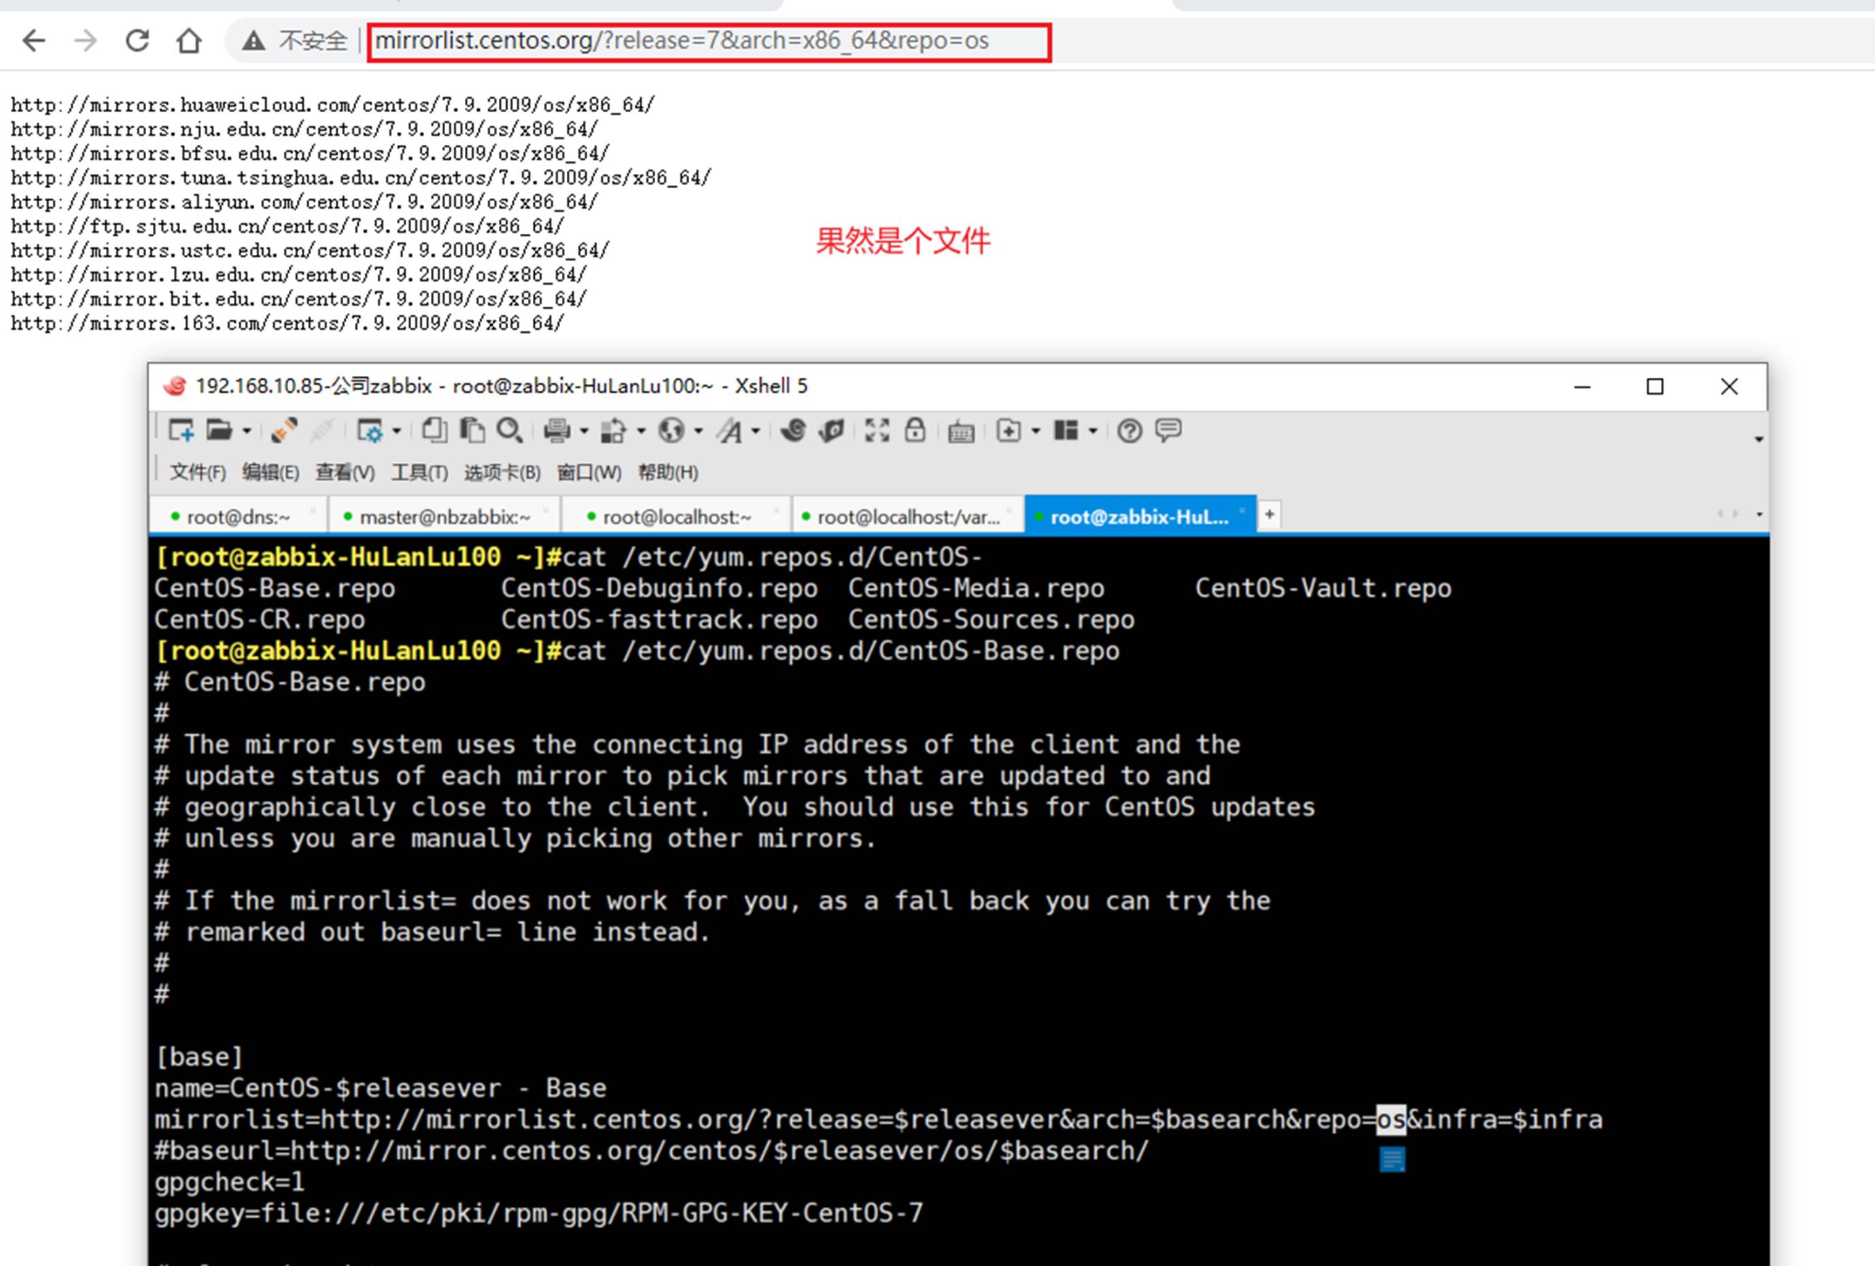Expand the print icon dropdown arrow

pyautogui.click(x=584, y=432)
